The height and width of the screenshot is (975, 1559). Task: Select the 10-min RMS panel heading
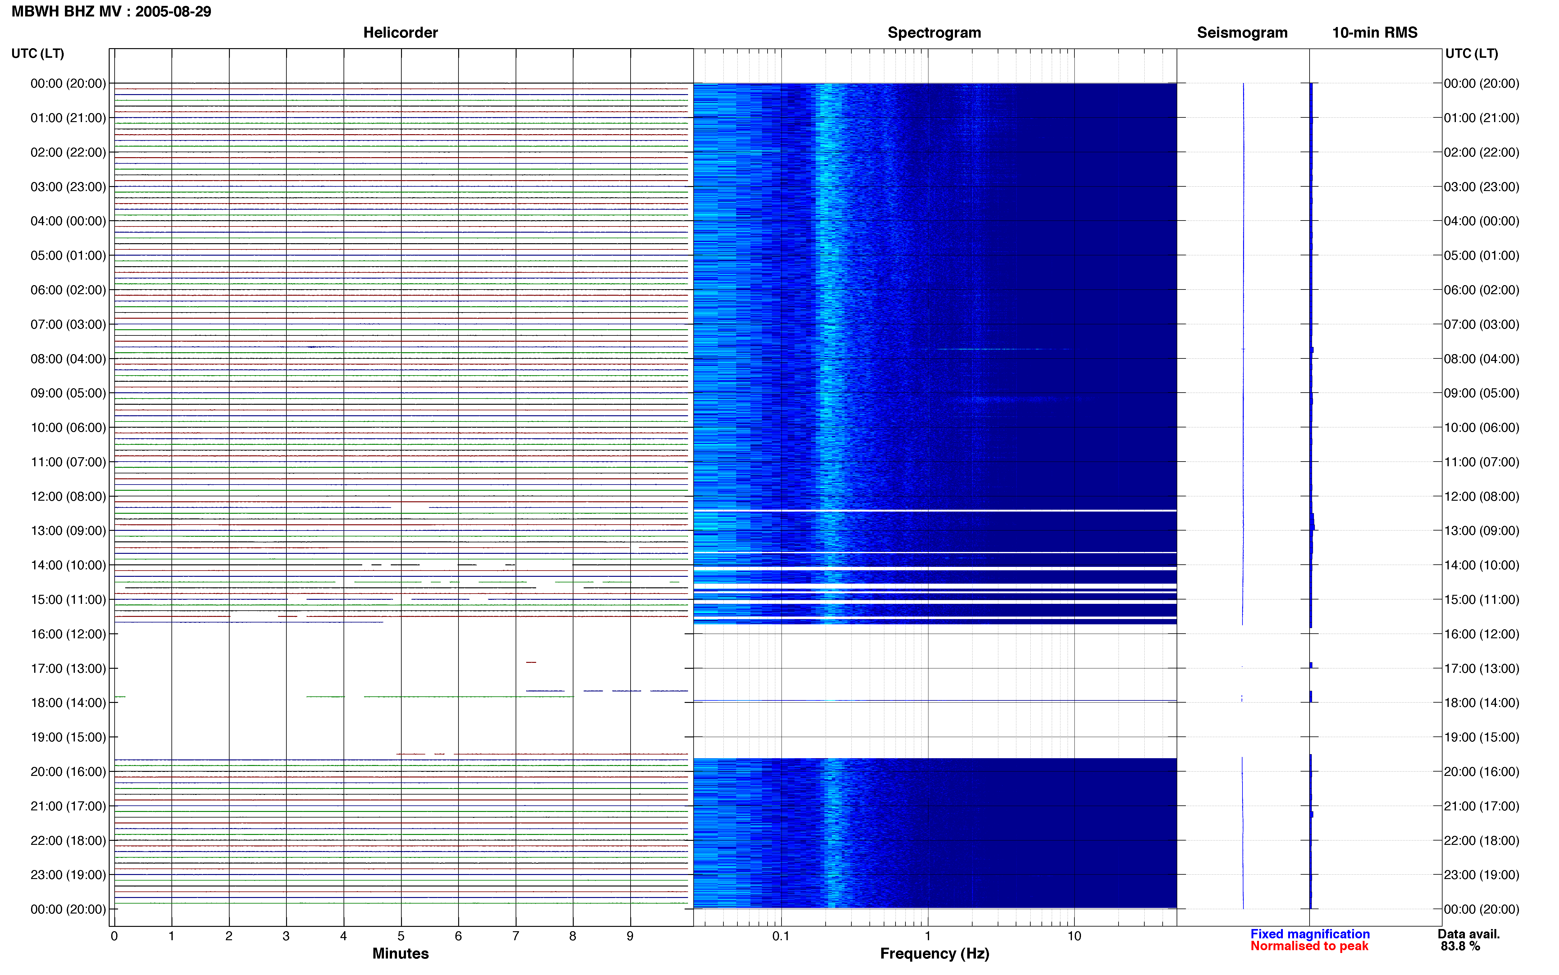click(1374, 32)
